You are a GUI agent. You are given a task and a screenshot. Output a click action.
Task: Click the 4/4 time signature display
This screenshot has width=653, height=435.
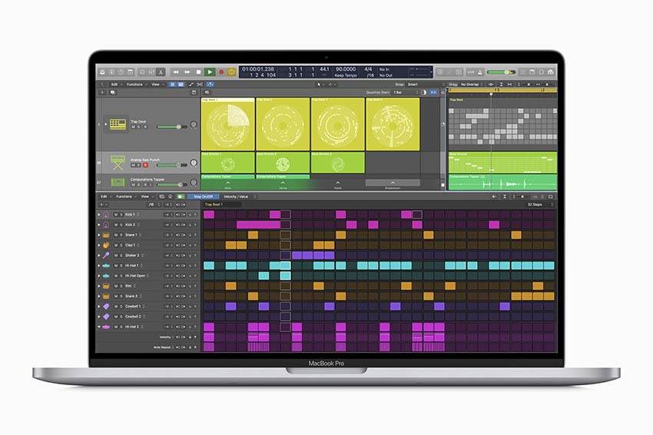coord(369,69)
